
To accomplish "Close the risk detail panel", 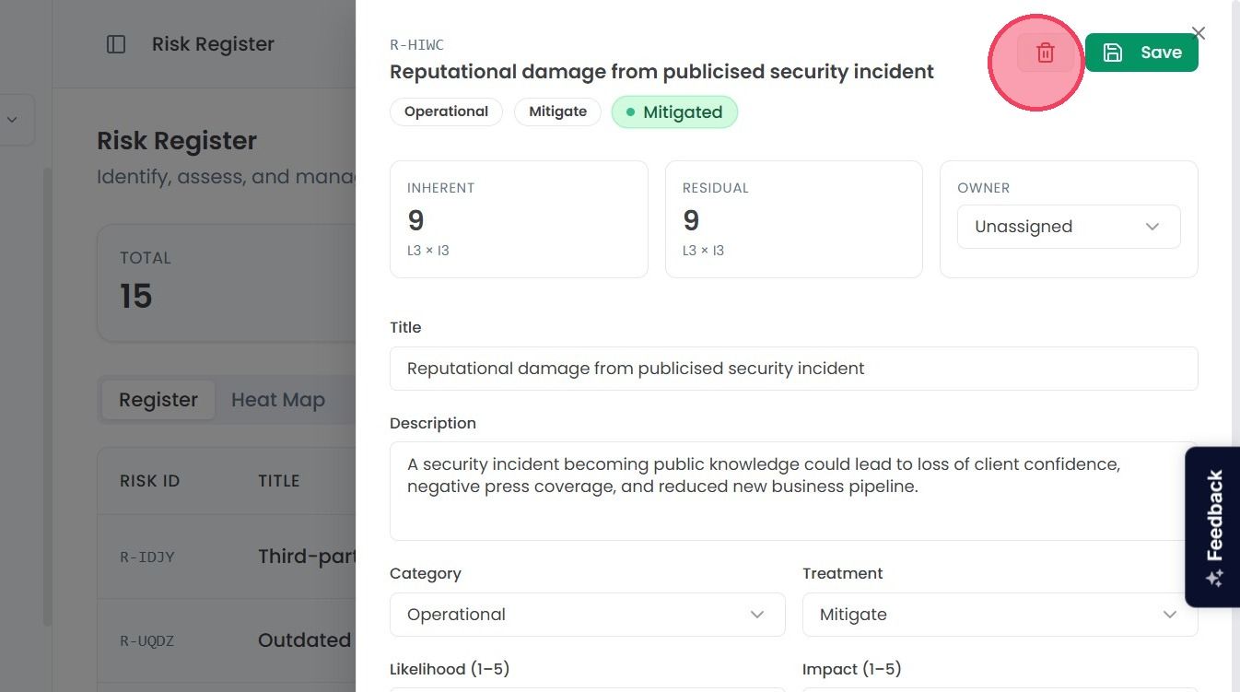I will pyautogui.click(x=1199, y=33).
